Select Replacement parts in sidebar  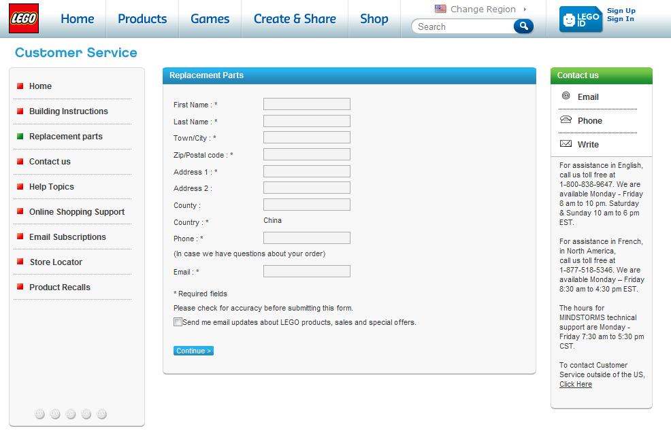(x=66, y=137)
